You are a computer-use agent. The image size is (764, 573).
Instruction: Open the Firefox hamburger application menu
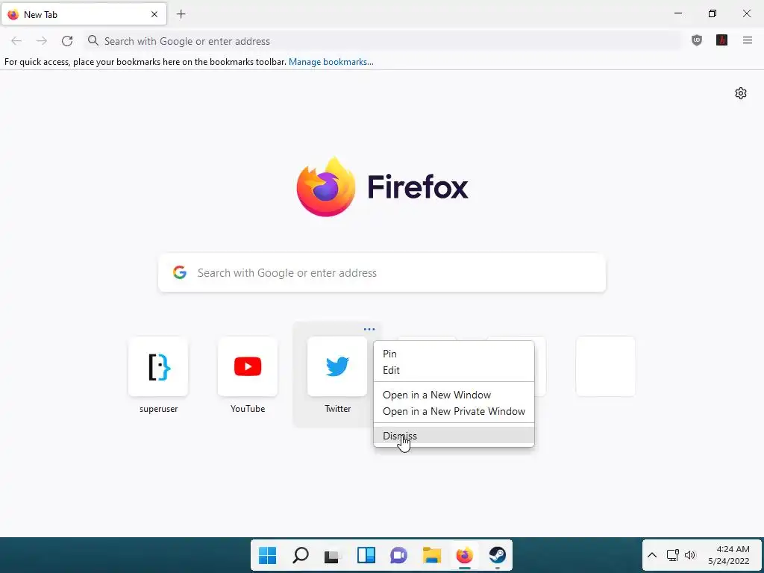748,40
